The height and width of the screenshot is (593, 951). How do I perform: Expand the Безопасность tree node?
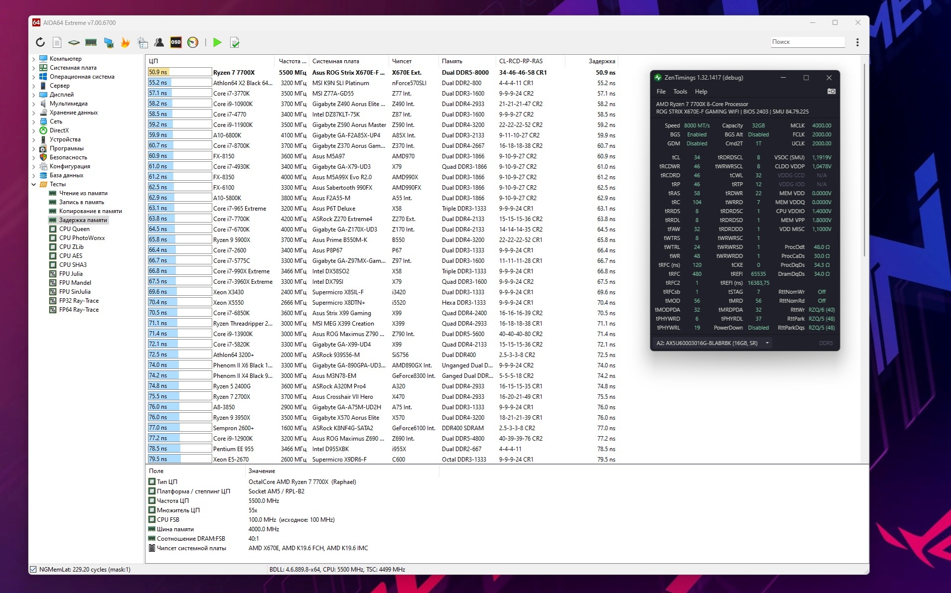tap(33, 157)
